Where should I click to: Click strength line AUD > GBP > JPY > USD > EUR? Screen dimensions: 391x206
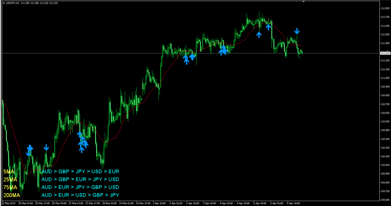[x=80, y=172]
